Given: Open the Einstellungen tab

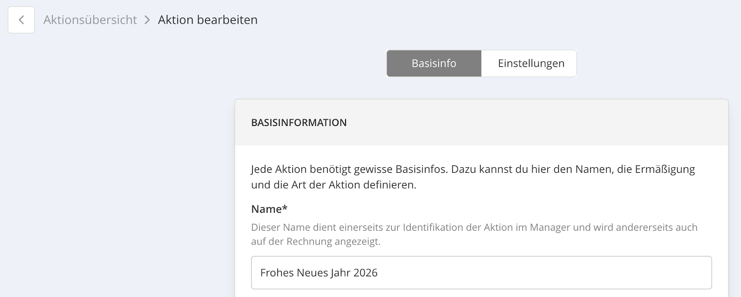Looking at the screenshot, I should (531, 63).
